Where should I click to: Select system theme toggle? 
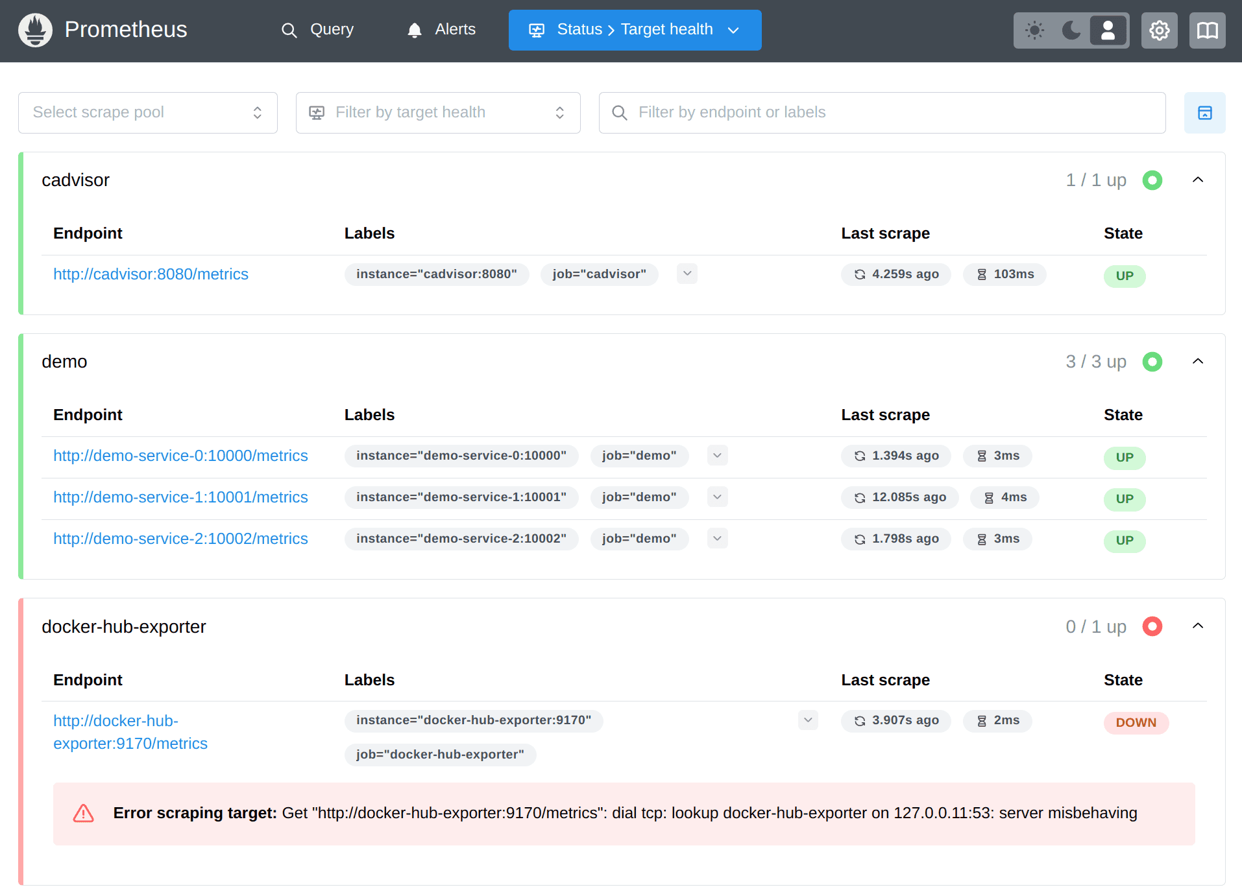pyautogui.click(x=1108, y=30)
